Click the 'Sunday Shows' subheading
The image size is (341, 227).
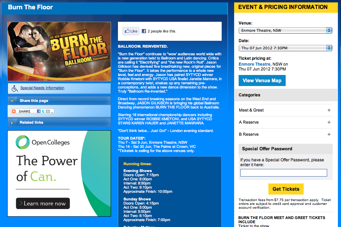(137, 199)
